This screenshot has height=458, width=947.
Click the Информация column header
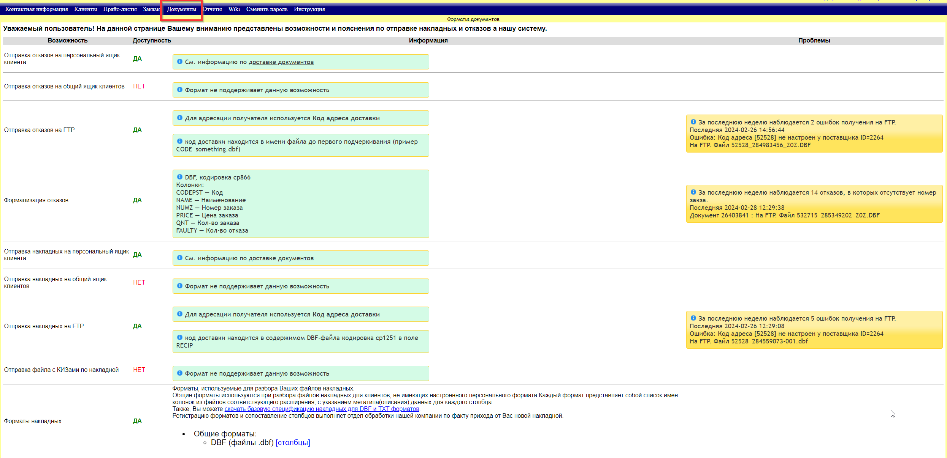click(x=428, y=40)
